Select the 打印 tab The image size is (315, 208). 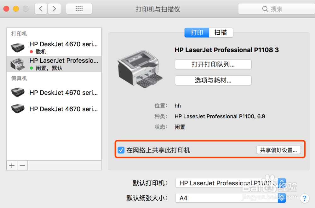(197, 32)
